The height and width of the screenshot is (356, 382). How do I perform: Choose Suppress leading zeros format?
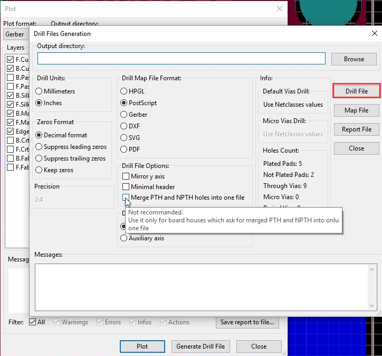tap(39, 147)
